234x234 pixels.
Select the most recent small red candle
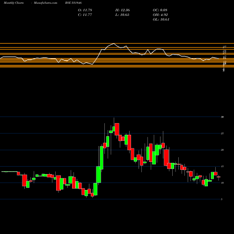(x=219, y=177)
